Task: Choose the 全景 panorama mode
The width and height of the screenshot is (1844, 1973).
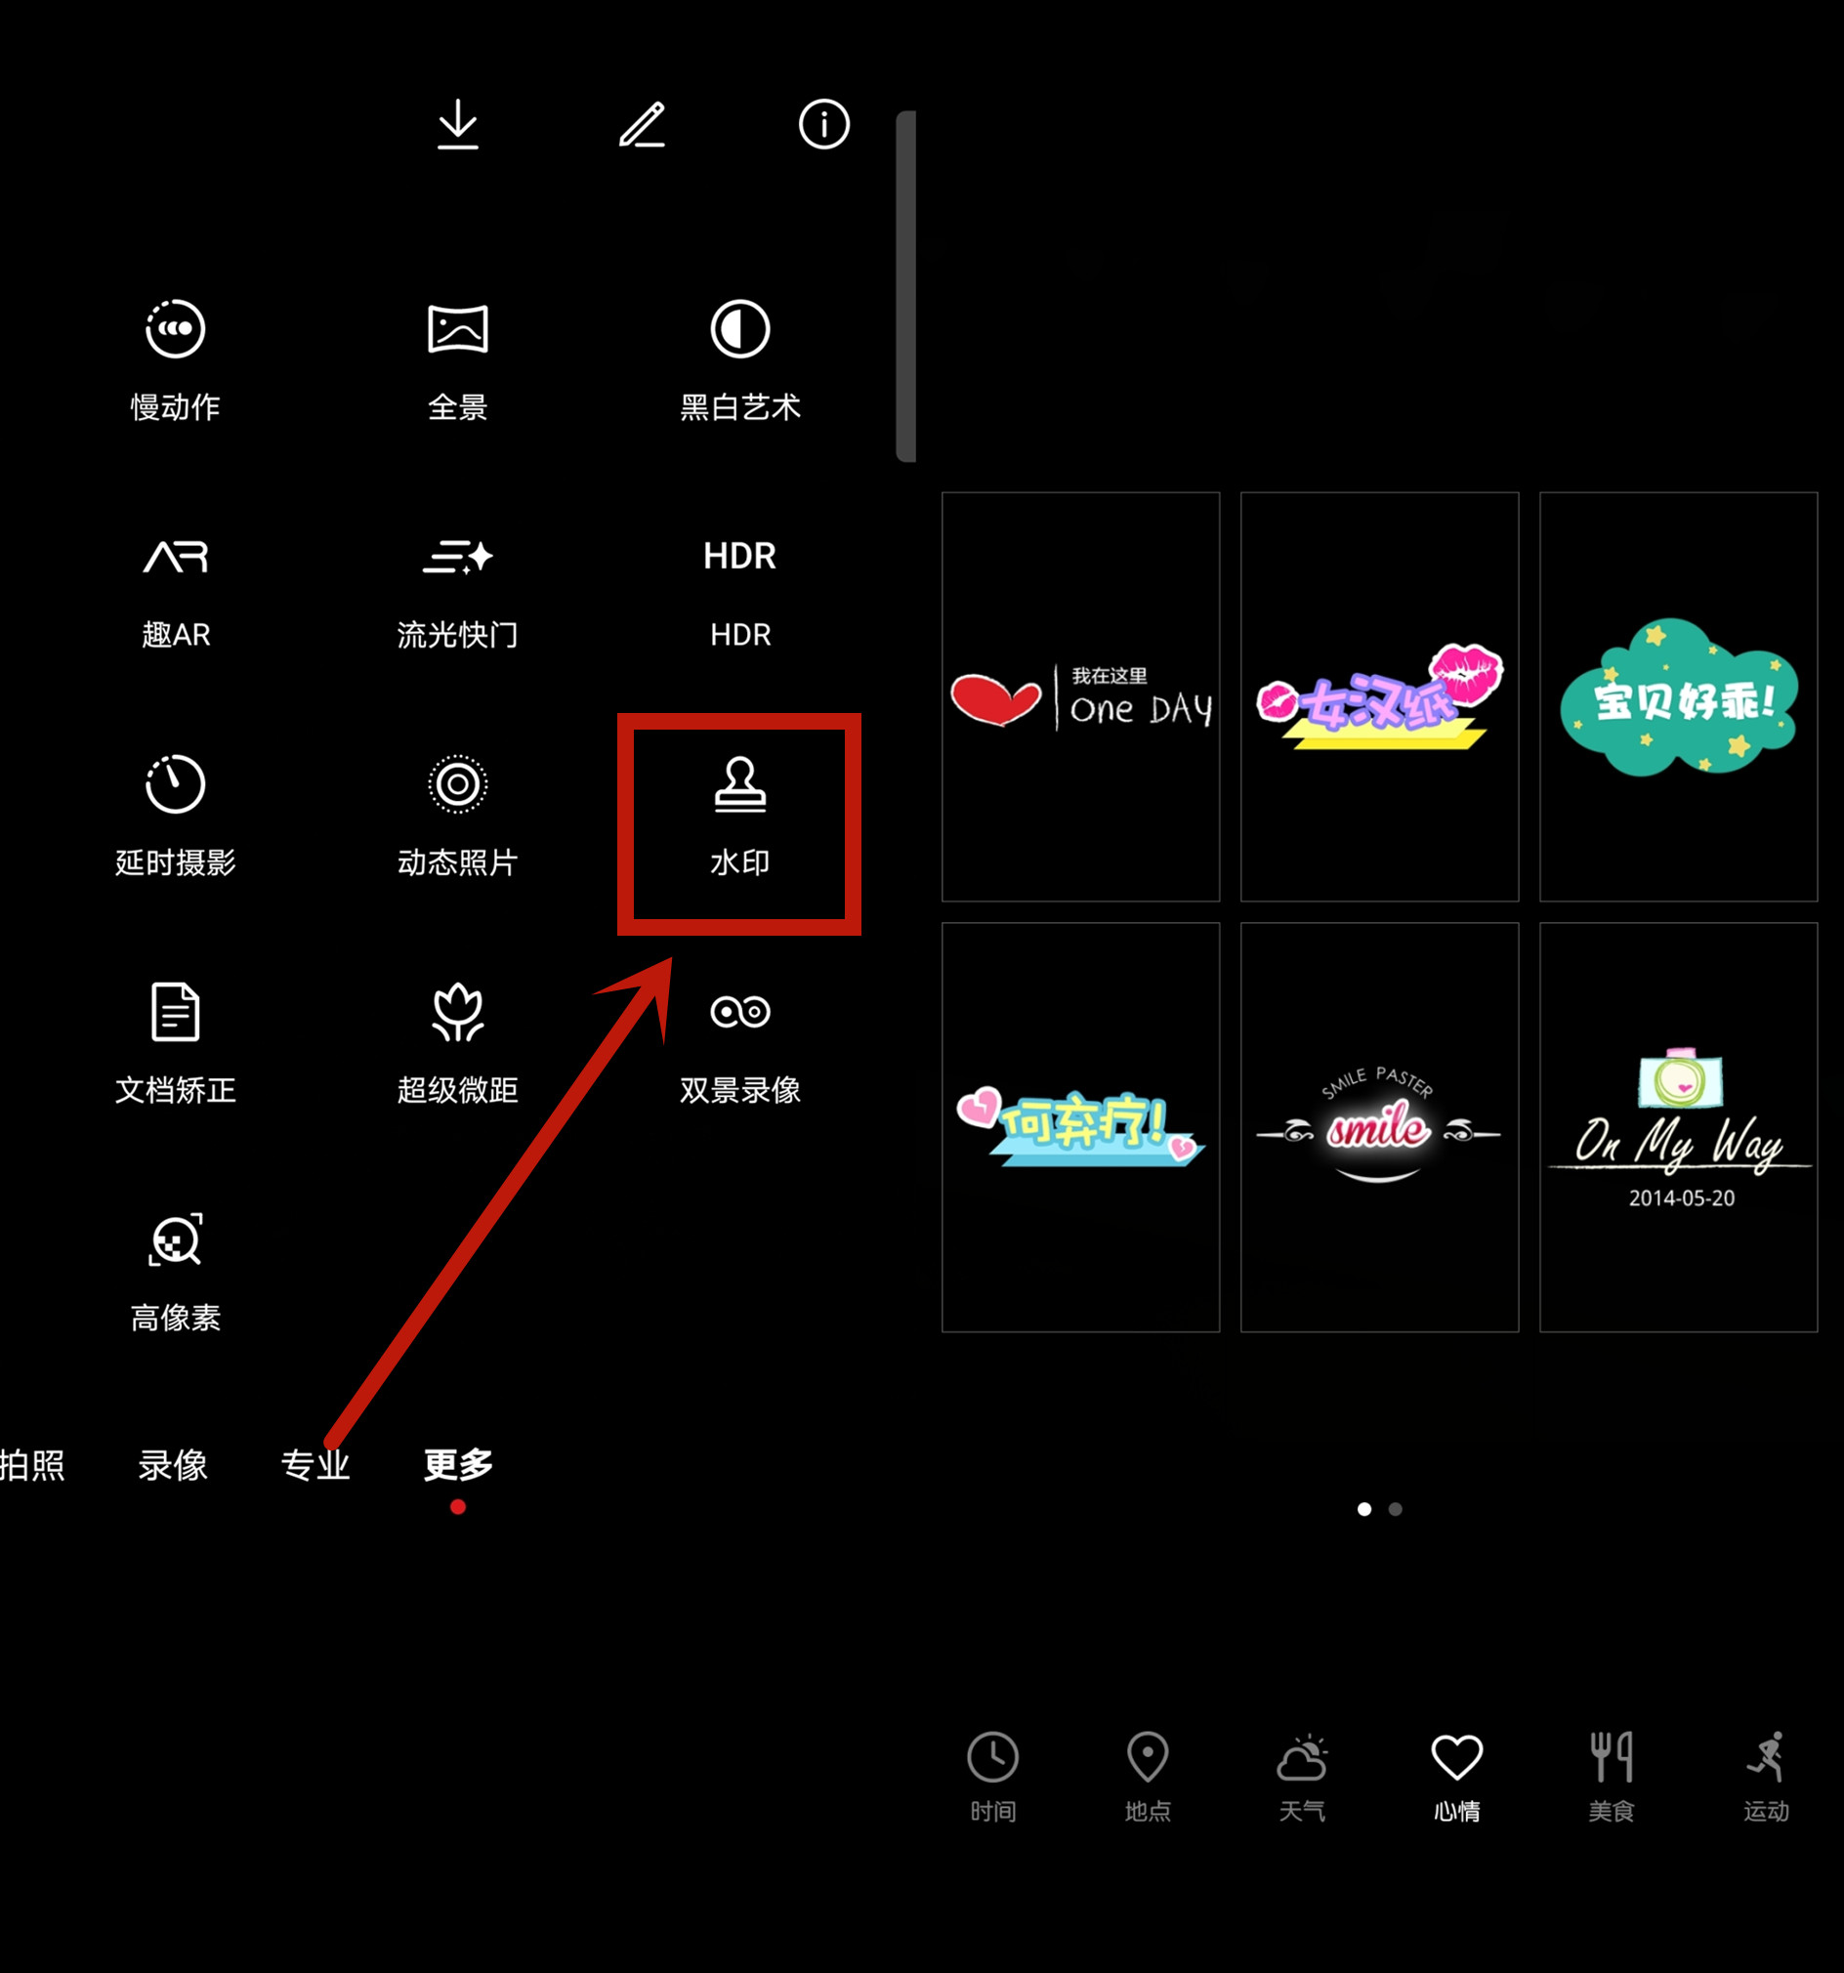Action: pyautogui.click(x=457, y=360)
